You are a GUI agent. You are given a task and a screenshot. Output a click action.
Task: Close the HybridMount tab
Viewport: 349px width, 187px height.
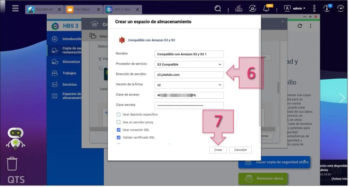click(59, 10)
